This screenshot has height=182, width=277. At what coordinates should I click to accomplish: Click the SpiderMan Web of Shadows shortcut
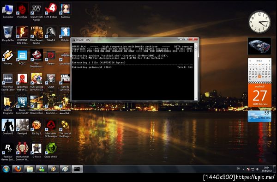coord(22,82)
